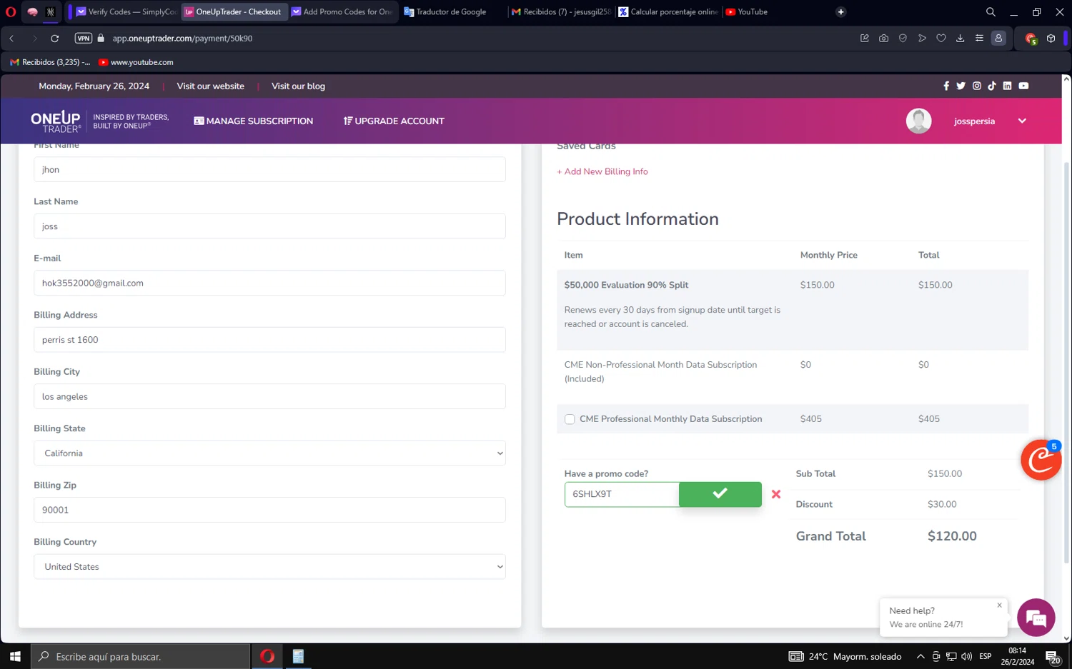The image size is (1072, 669).
Task: Open the Twitter social icon
Action: click(x=961, y=86)
